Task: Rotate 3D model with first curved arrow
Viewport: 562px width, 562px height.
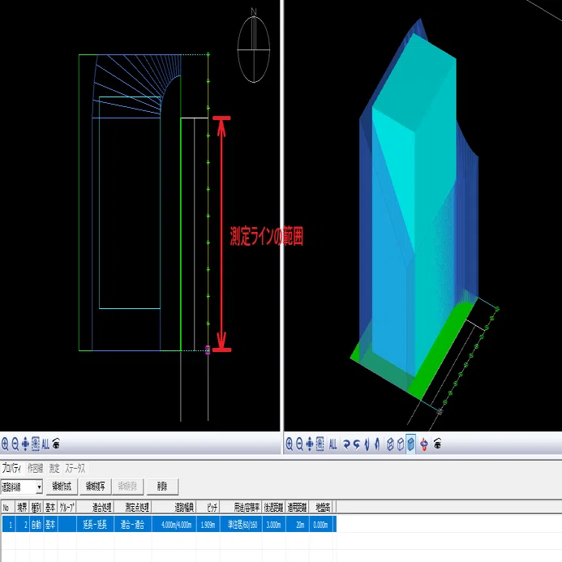Action: click(346, 444)
